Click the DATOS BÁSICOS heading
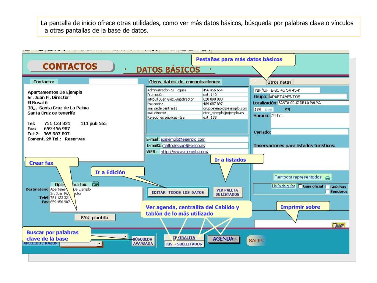 pos(168,70)
